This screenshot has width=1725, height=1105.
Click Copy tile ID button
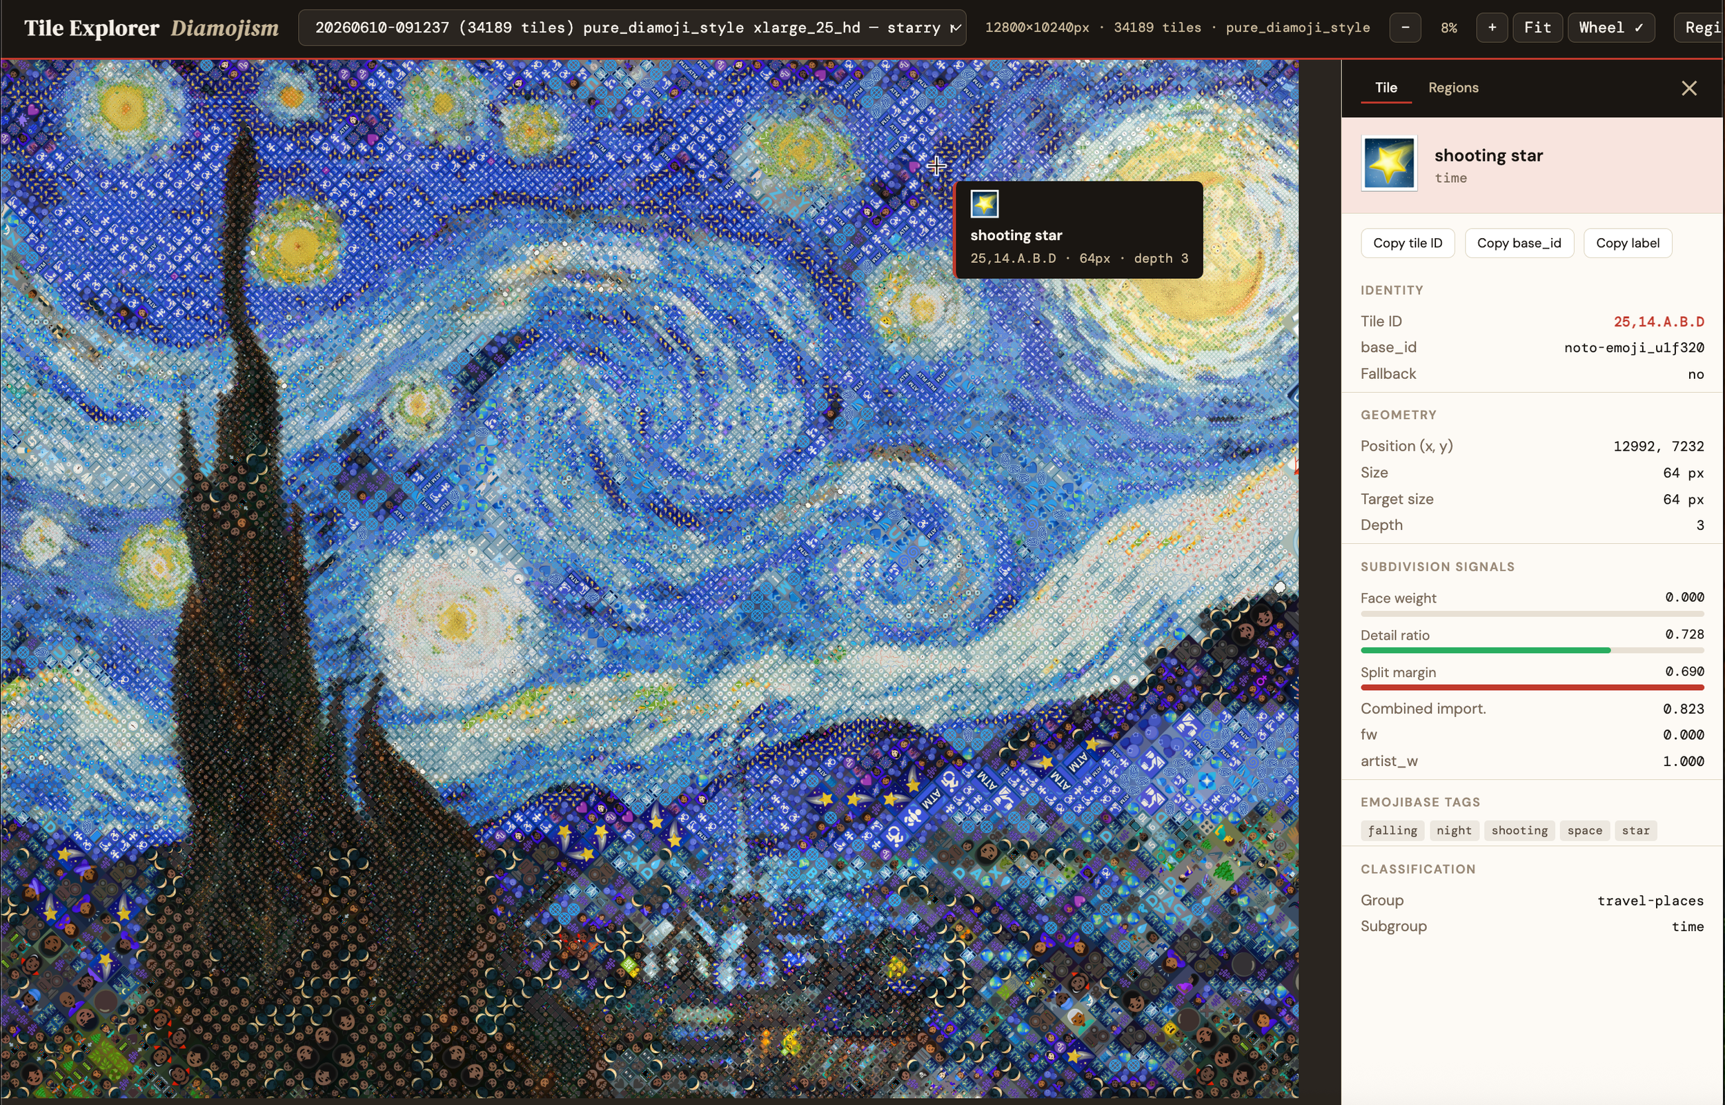tap(1408, 243)
